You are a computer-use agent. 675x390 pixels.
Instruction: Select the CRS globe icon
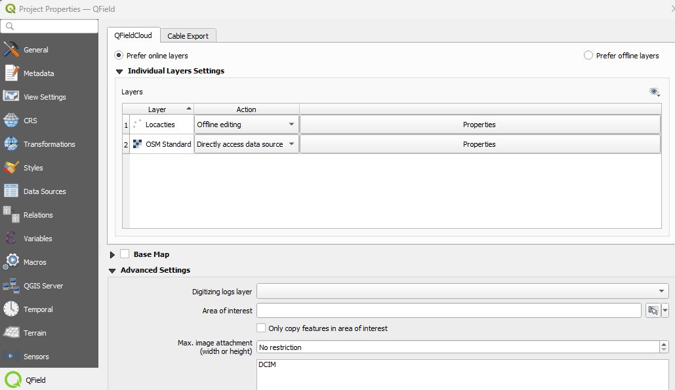11,121
